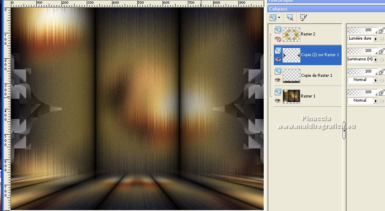Select the layer named Copie (2) sur Raster 1
Screen dimensions: 385x211
tap(320, 55)
